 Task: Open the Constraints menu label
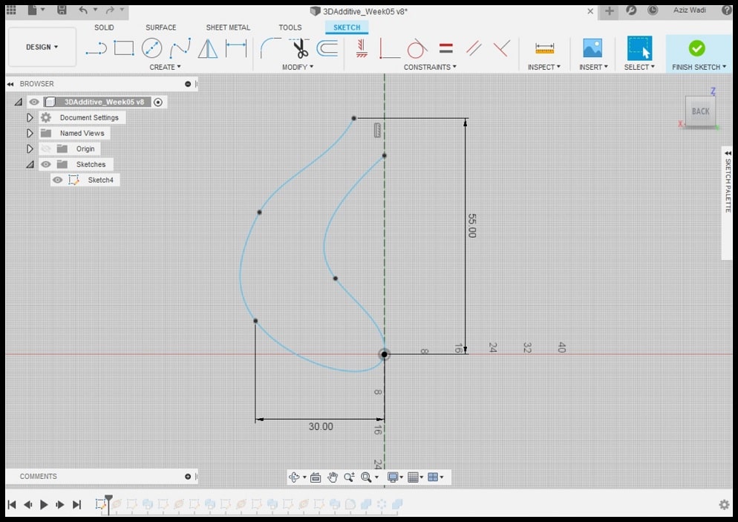(429, 67)
